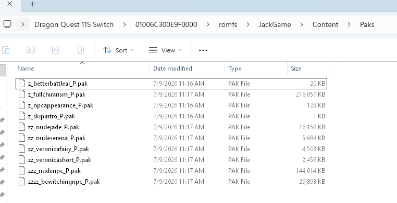This screenshot has width=397, height=203.
Task: Click the file icon of z_fullchirarism_P.pak
Action: [22, 94]
